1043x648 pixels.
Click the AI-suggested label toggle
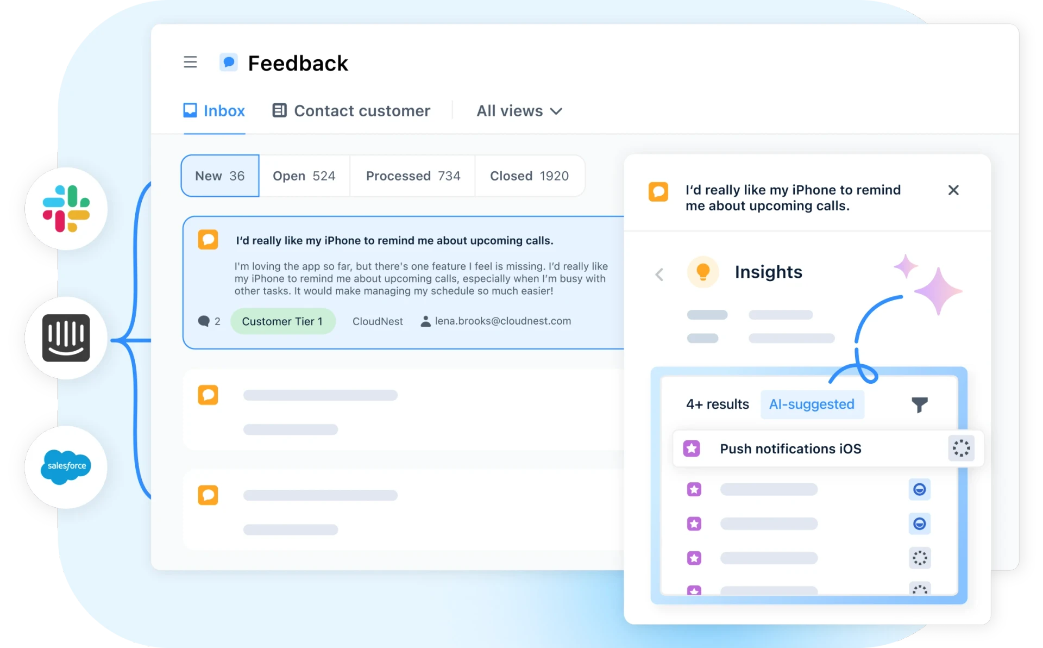coord(812,403)
